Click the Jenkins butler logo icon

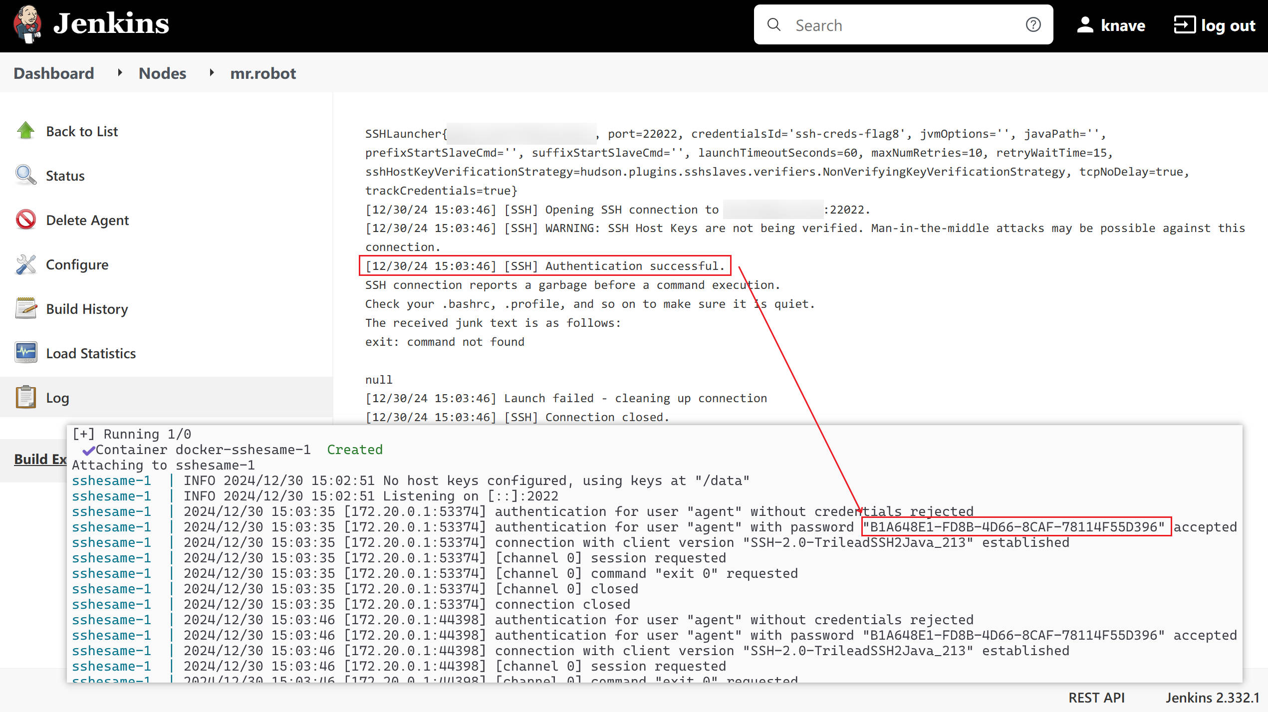[27, 24]
